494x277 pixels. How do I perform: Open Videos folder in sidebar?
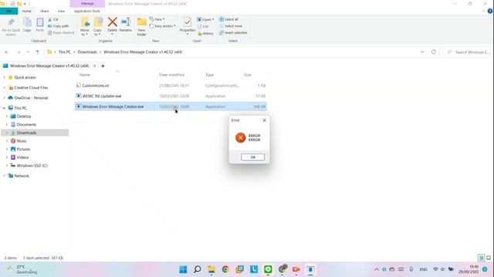[x=22, y=157]
